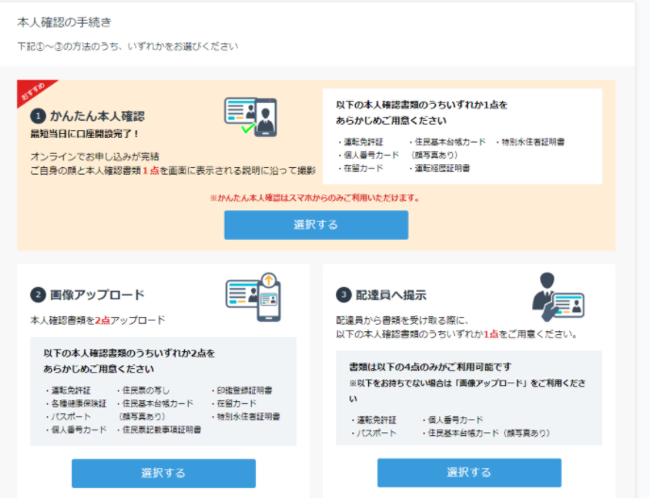This screenshot has width=656, height=504.
Task: Click 運転免許証 in the courier list
Action: 376,420
